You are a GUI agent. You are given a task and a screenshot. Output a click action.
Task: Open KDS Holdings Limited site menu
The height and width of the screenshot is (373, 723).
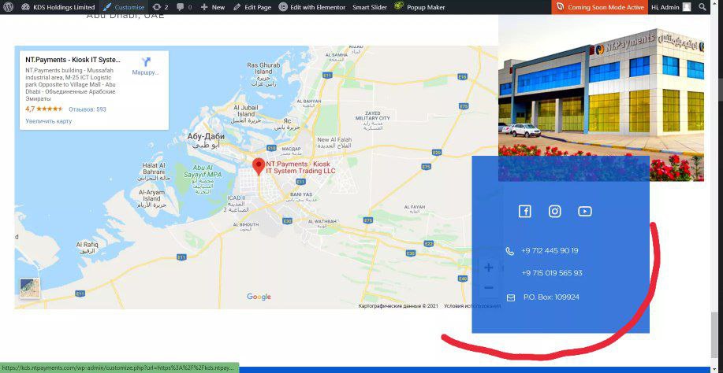click(x=58, y=7)
